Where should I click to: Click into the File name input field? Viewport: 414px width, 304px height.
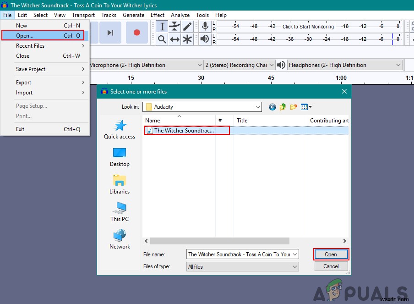[239, 254]
